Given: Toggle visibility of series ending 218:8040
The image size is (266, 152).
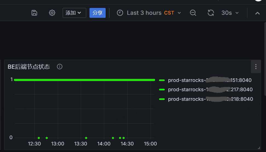Looking at the screenshot, I should click(210, 99).
